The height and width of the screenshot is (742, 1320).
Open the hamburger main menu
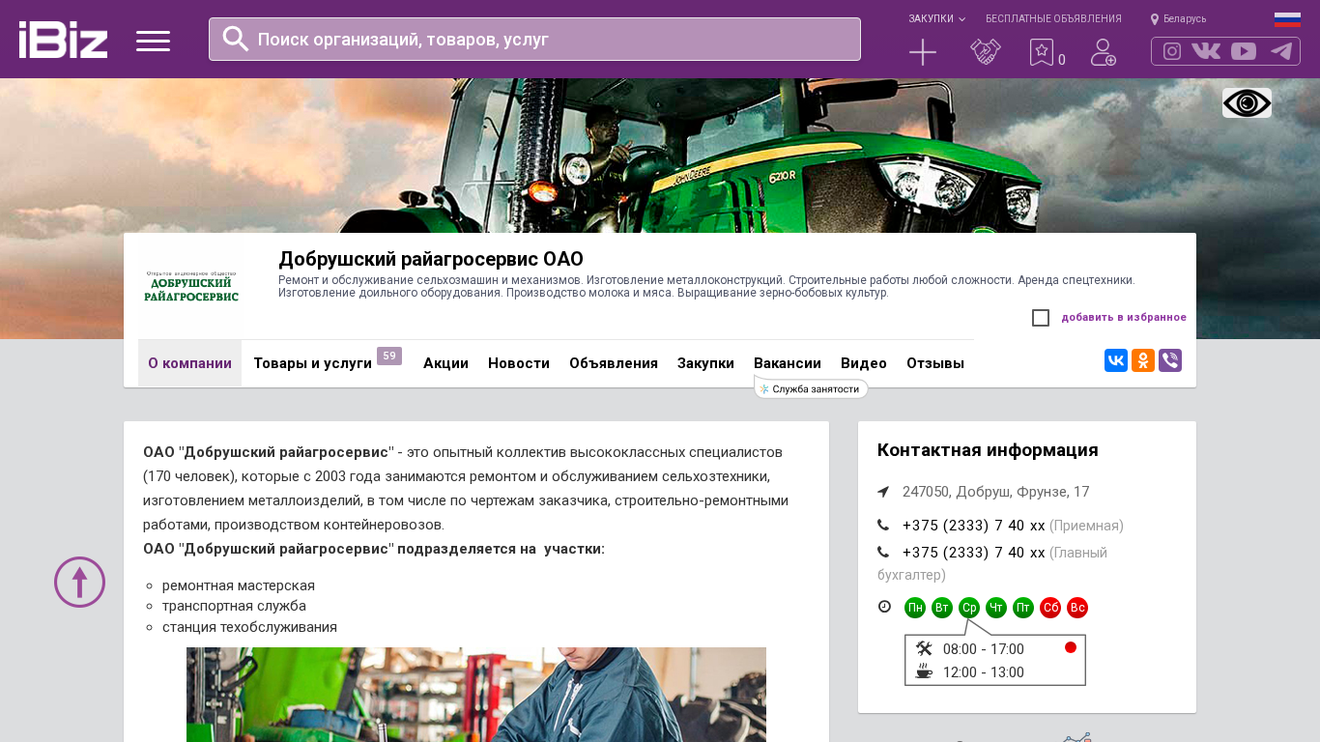click(153, 41)
